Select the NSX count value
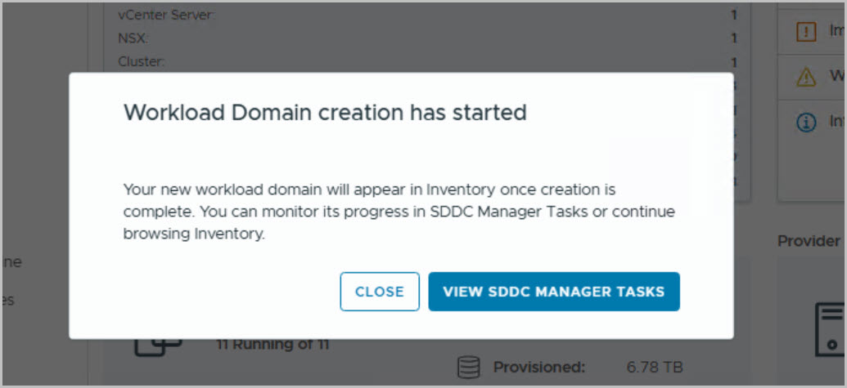847x388 pixels. tap(734, 38)
